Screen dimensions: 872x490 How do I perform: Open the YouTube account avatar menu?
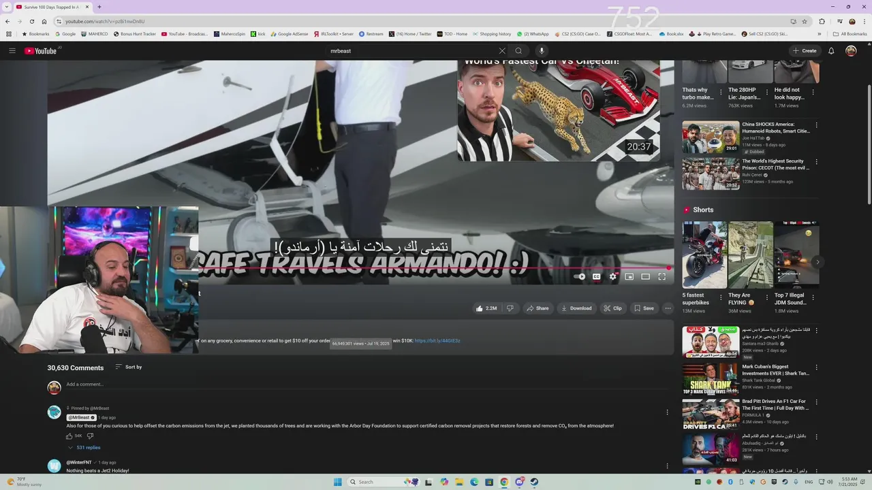coord(851,51)
